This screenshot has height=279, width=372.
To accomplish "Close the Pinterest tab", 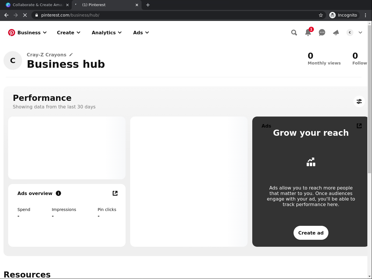I will coord(137,5).
